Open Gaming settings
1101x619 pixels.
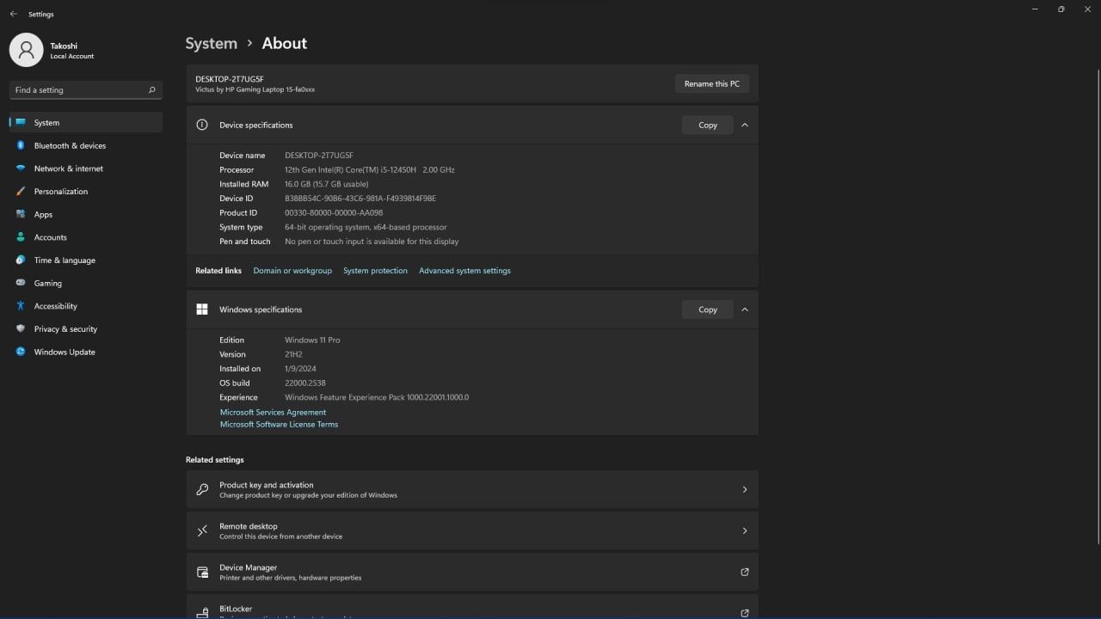pos(86,283)
